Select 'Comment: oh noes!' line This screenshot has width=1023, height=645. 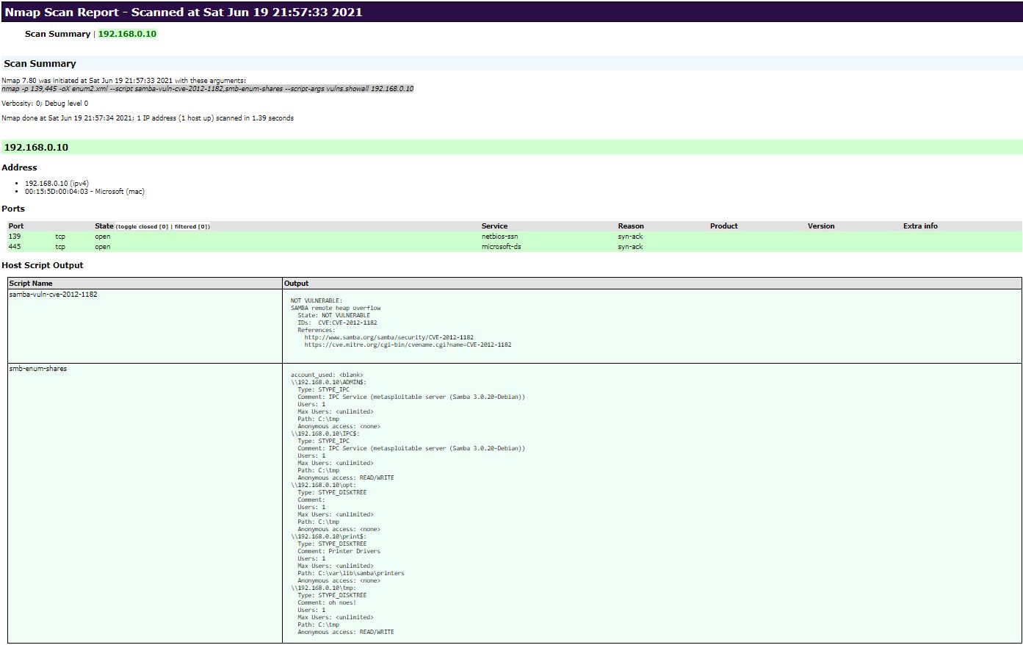click(x=327, y=603)
